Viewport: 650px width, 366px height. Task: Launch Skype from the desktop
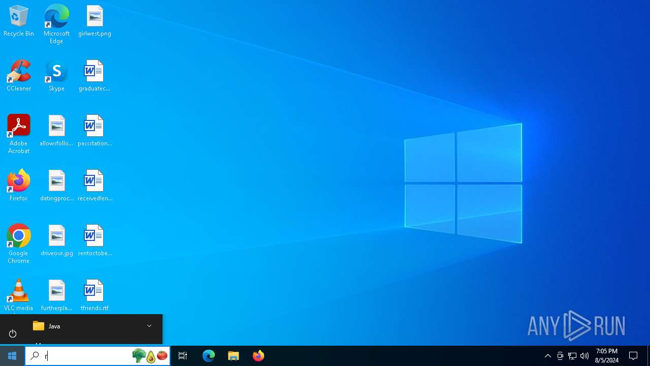(56, 76)
